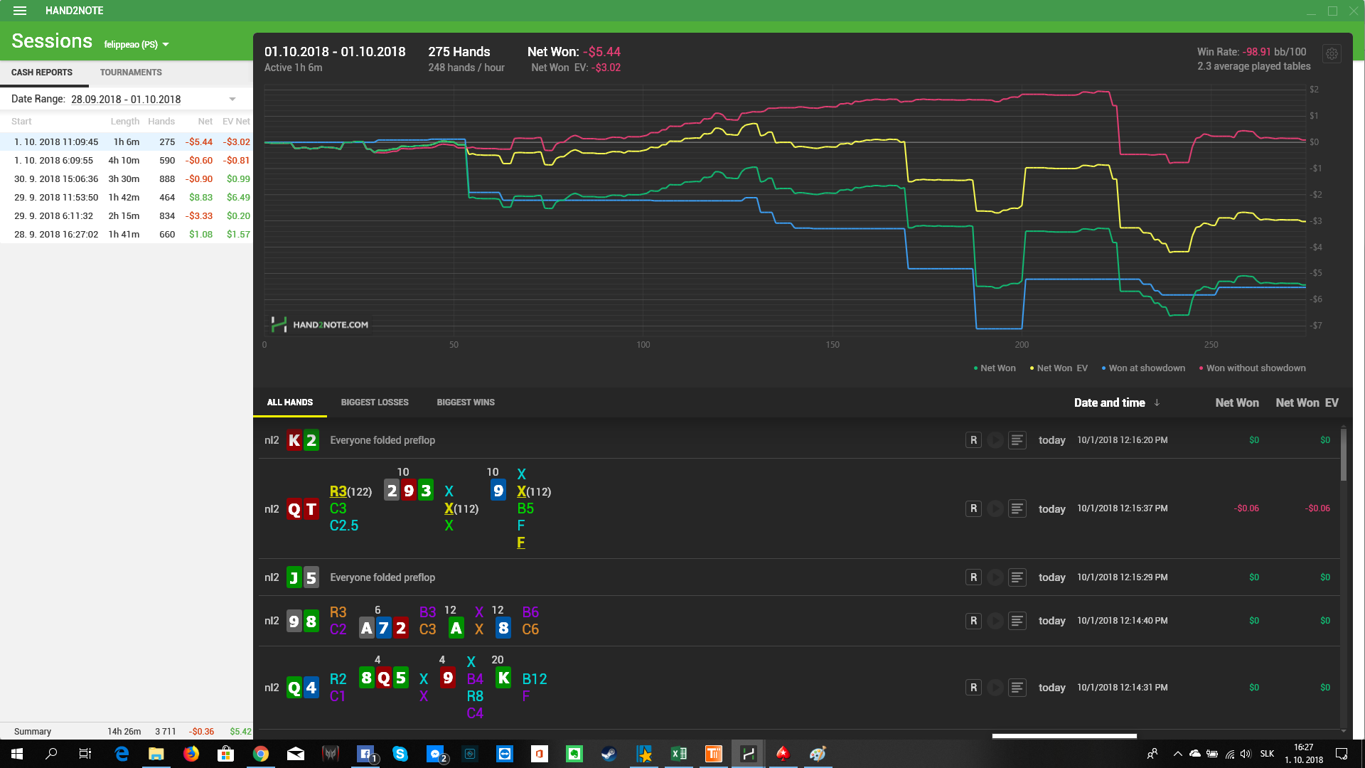Select session 28.9.2018 16:27:02
This screenshot has height=768, width=1365.
pyautogui.click(x=127, y=235)
